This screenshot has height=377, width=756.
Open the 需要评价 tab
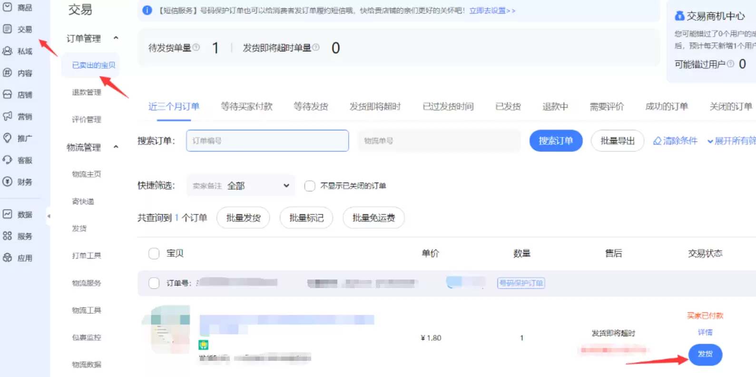(607, 106)
